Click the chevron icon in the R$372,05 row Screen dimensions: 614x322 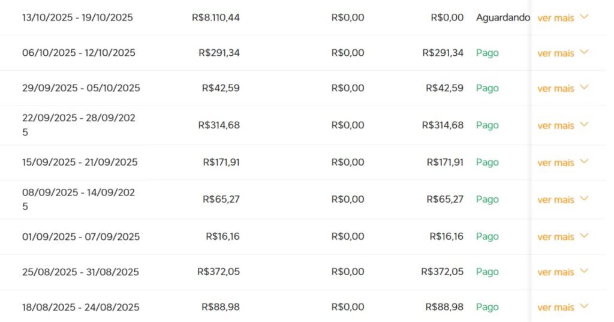[584, 272]
